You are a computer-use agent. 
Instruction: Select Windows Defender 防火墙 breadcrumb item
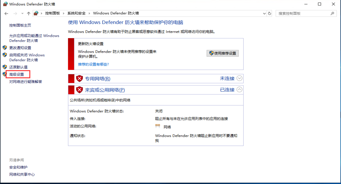click(116, 13)
